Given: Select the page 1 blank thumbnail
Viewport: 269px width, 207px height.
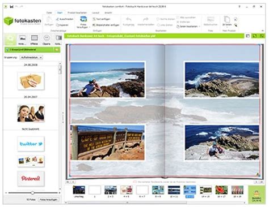Looking at the screenshot, I should point(95,190).
